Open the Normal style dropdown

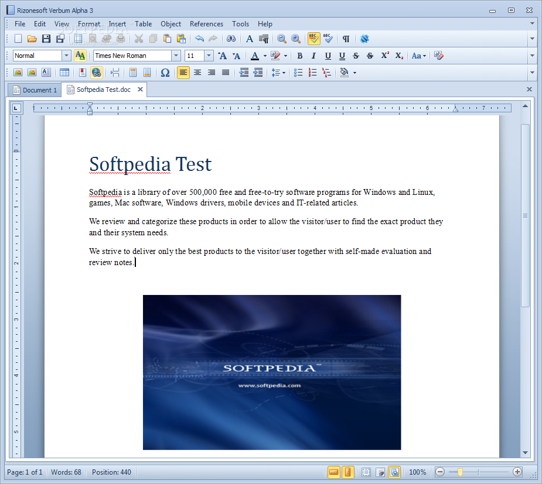click(x=66, y=56)
